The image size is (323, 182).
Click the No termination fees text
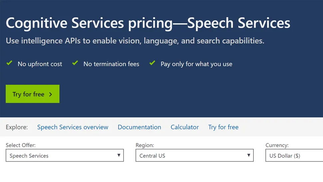(111, 64)
